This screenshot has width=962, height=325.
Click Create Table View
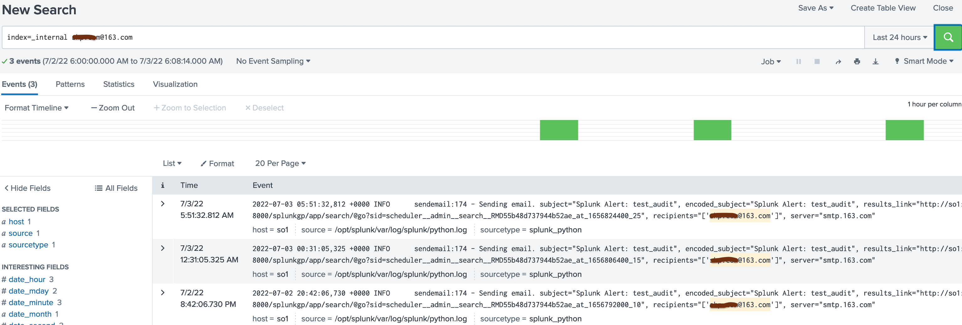click(x=883, y=8)
